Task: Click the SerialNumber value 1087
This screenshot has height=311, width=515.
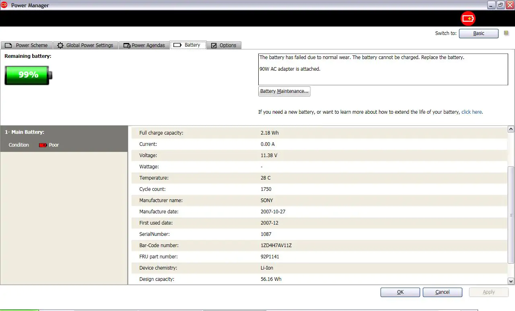Action: pyautogui.click(x=266, y=234)
